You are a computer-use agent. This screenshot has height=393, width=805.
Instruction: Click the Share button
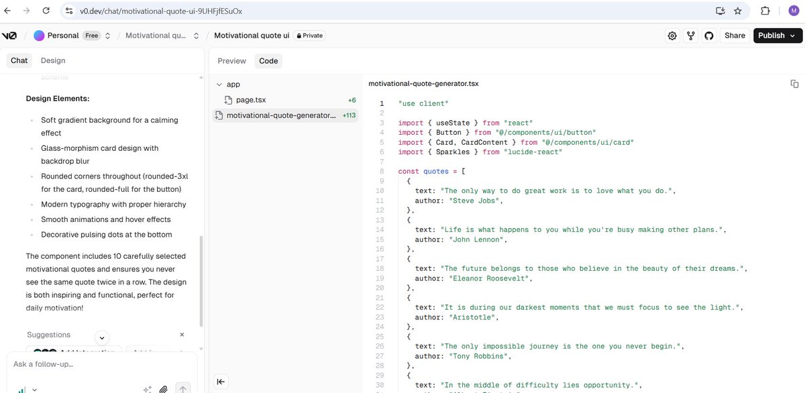(735, 36)
